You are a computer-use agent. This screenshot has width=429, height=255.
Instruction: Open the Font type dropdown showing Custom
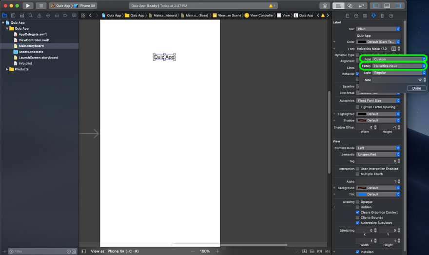click(x=399, y=59)
